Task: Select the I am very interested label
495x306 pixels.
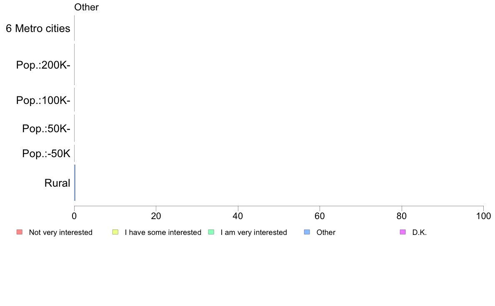Action: (254, 232)
